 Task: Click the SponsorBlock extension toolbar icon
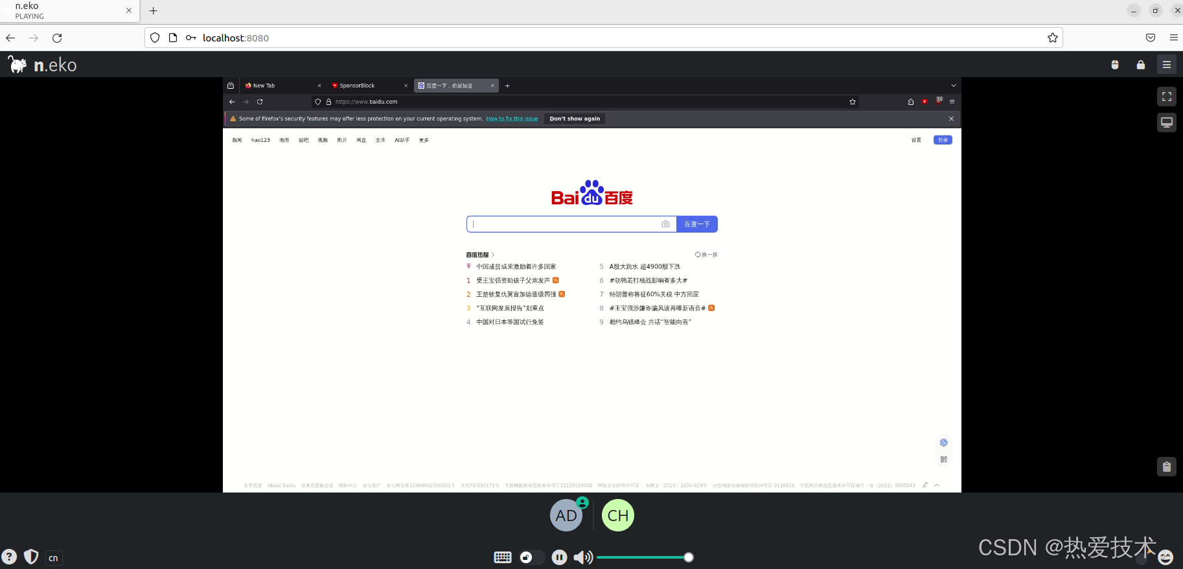(x=925, y=102)
